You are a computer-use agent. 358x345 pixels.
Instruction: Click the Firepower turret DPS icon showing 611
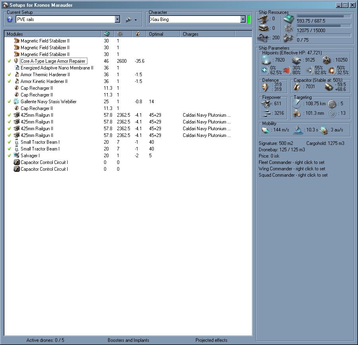point(265,104)
